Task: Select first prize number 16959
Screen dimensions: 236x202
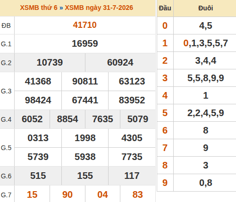Action: (x=85, y=43)
